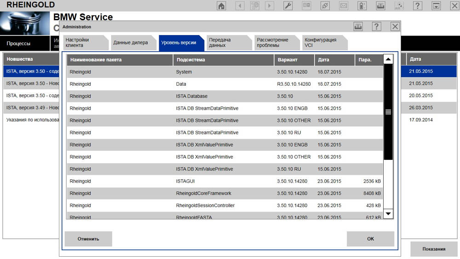Click the minimize-to-tray icon in main toolbar
460x259 pixels.
click(436, 6)
